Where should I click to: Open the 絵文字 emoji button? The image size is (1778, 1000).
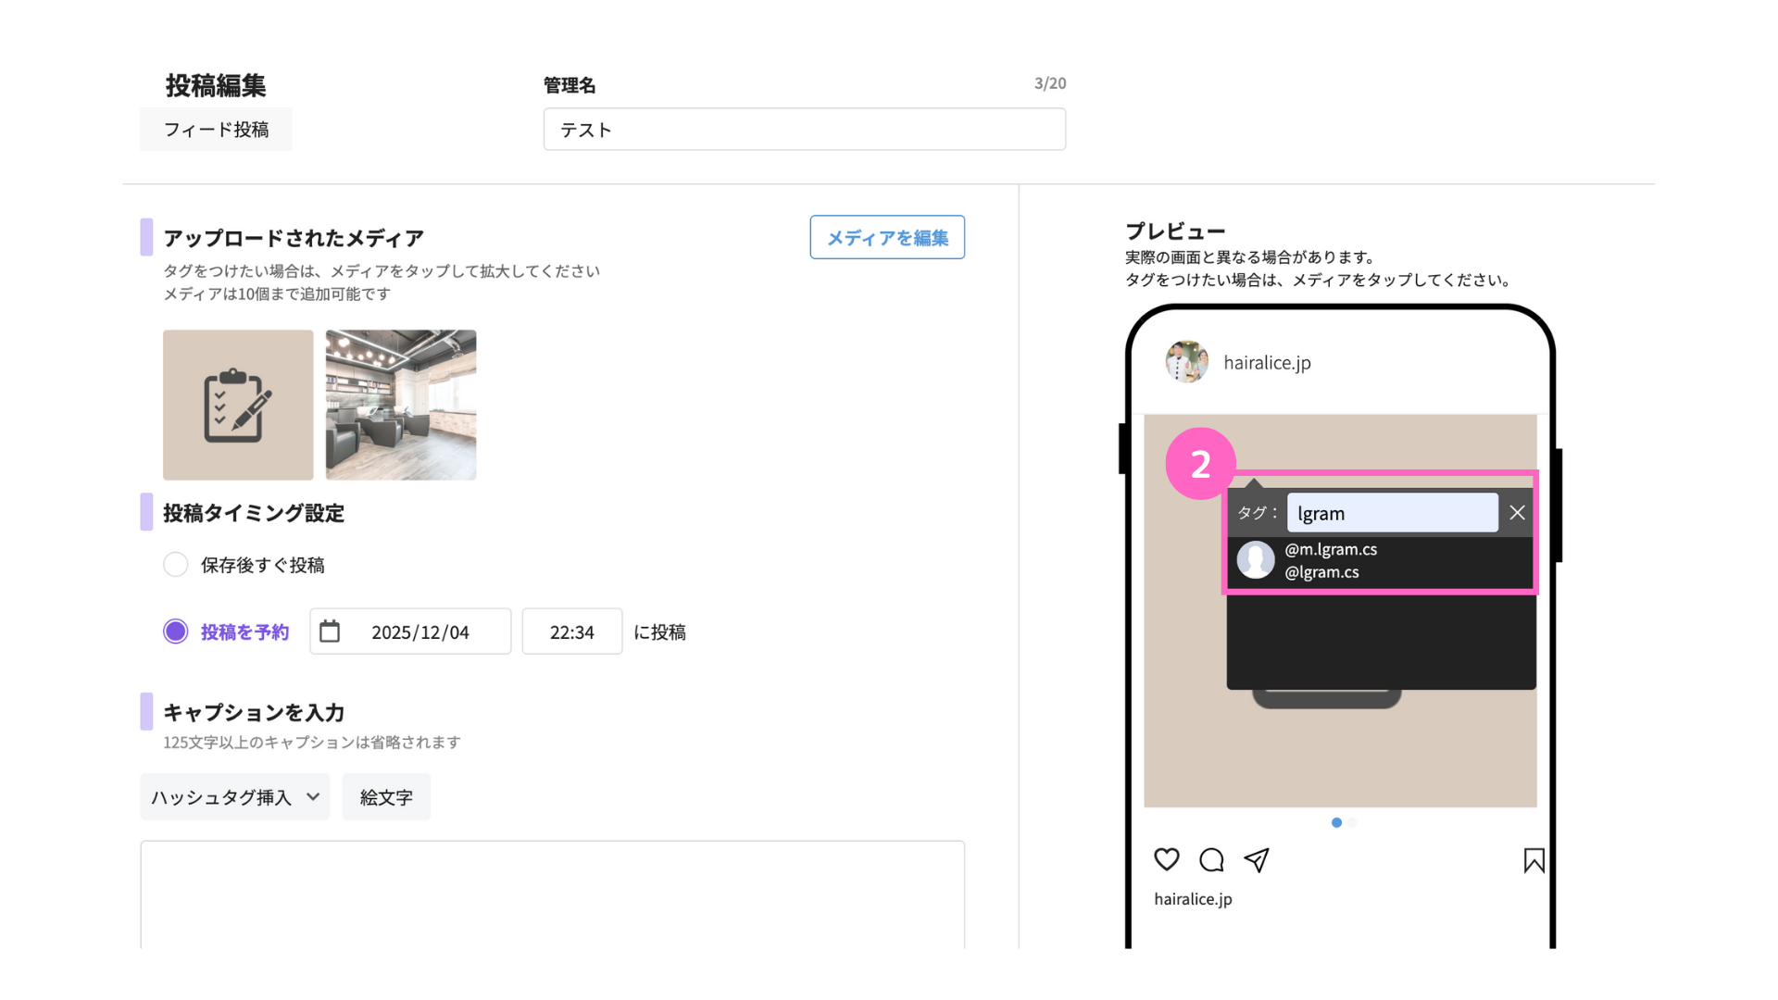386,797
